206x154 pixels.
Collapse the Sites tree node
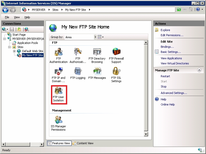(9, 47)
